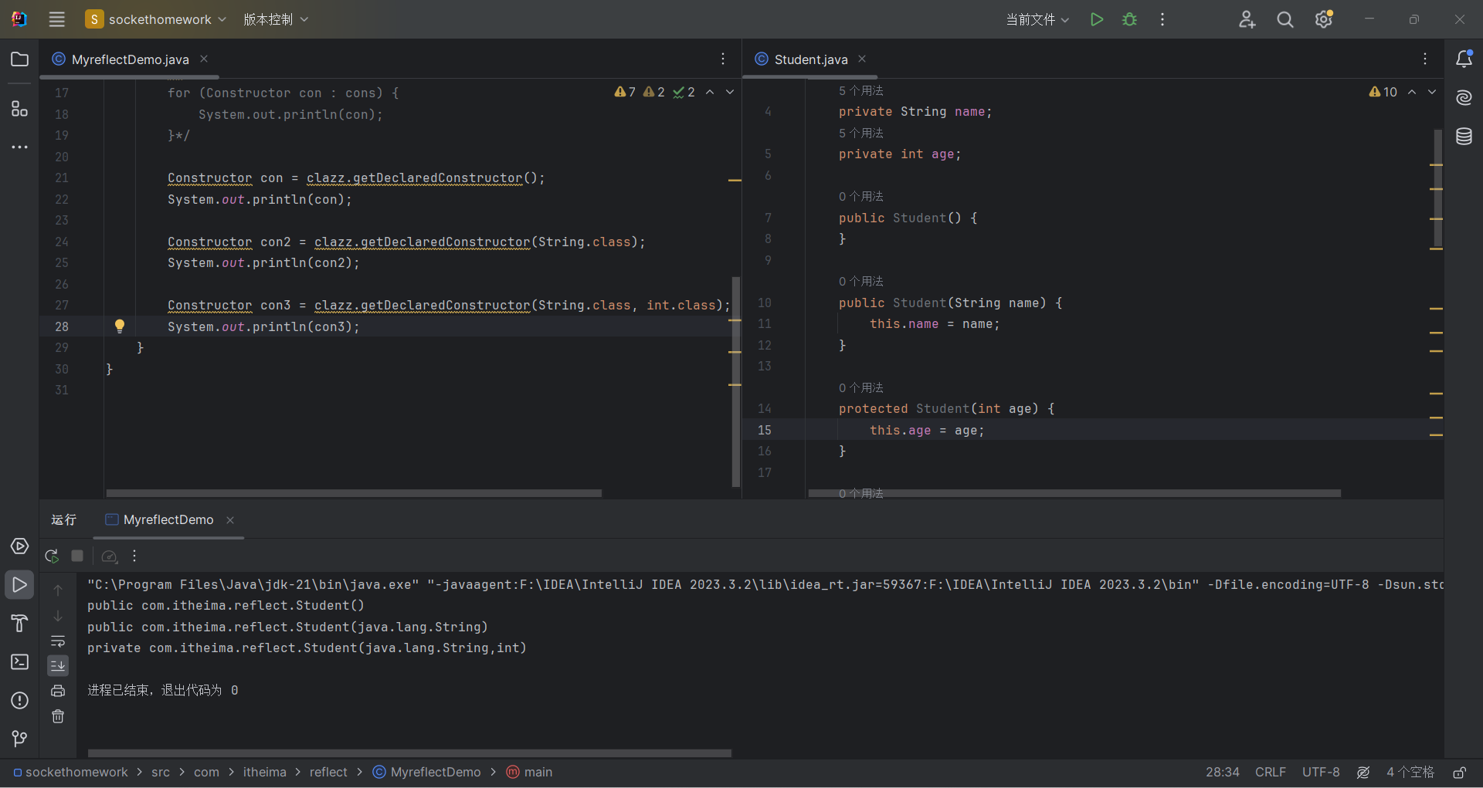The width and height of the screenshot is (1483, 788).
Task: Open the profiler attach speedometer icon
Action: 110,556
